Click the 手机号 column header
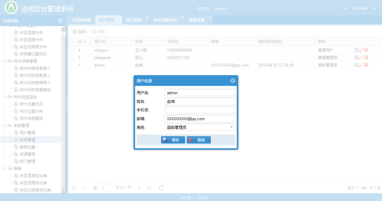The width and height of the screenshot is (382, 201). point(185,41)
